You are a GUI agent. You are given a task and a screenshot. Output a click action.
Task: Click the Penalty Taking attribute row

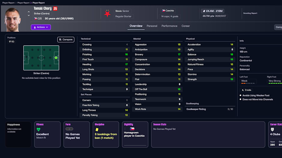tap(105, 115)
